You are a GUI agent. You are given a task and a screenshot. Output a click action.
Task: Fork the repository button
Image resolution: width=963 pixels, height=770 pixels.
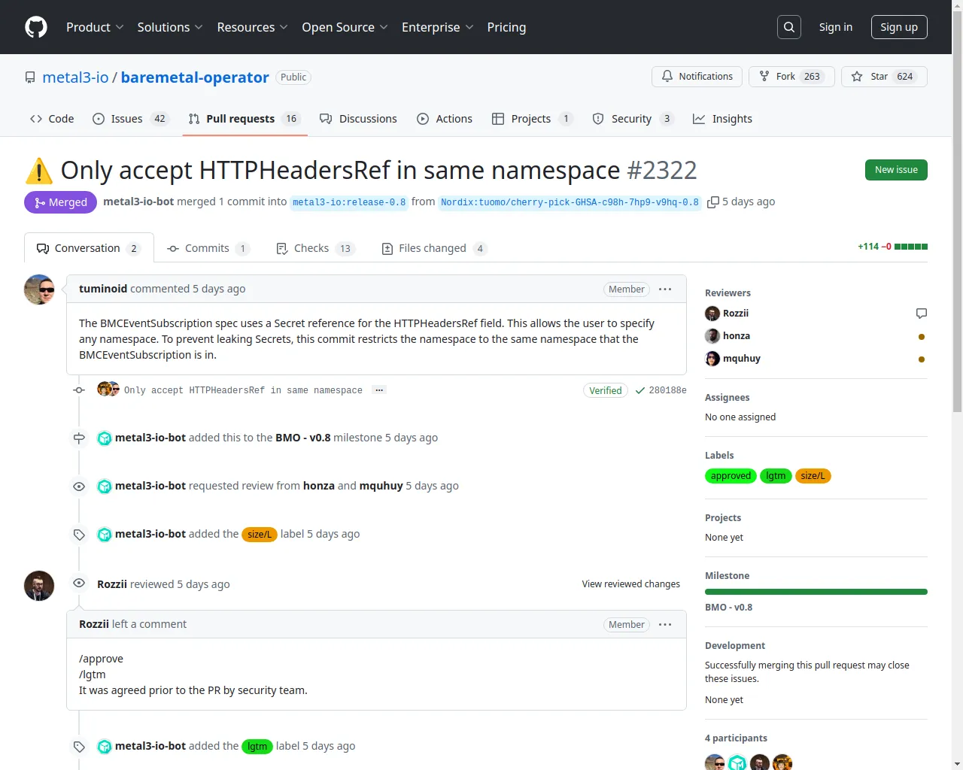pyautogui.click(x=791, y=77)
